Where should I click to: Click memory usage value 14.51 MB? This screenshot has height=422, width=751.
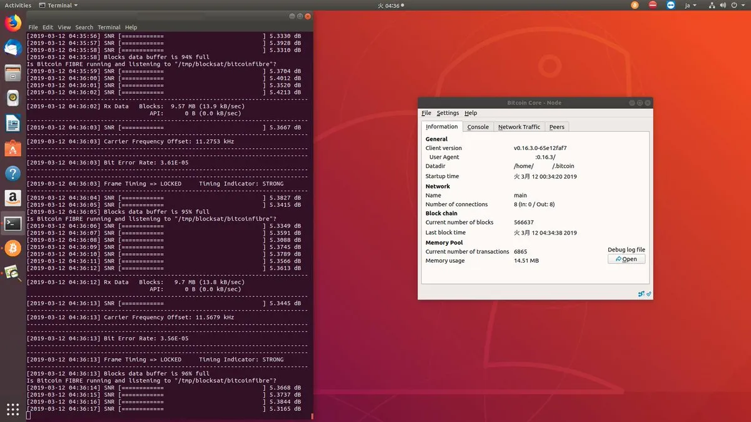[526, 261]
